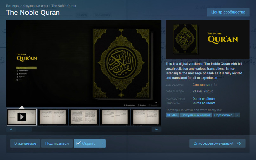Open the publisher link Quran on Steam

pyautogui.click(x=204, y=103)
